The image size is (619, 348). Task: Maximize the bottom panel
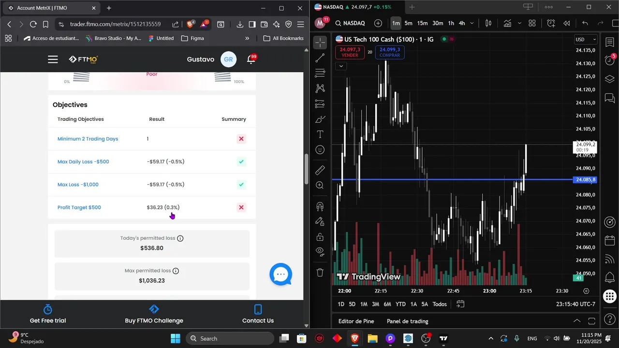click(592, 321)
